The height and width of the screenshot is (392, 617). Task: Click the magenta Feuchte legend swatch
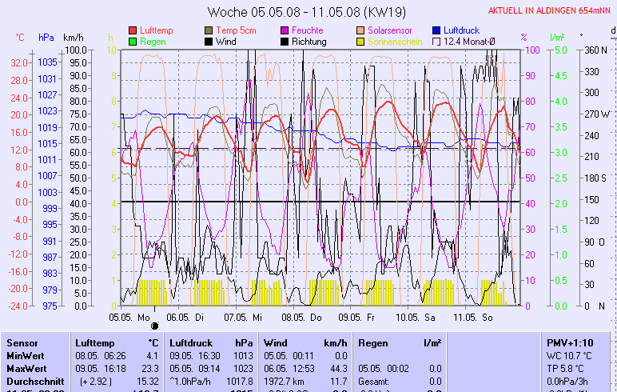[285, 30]
